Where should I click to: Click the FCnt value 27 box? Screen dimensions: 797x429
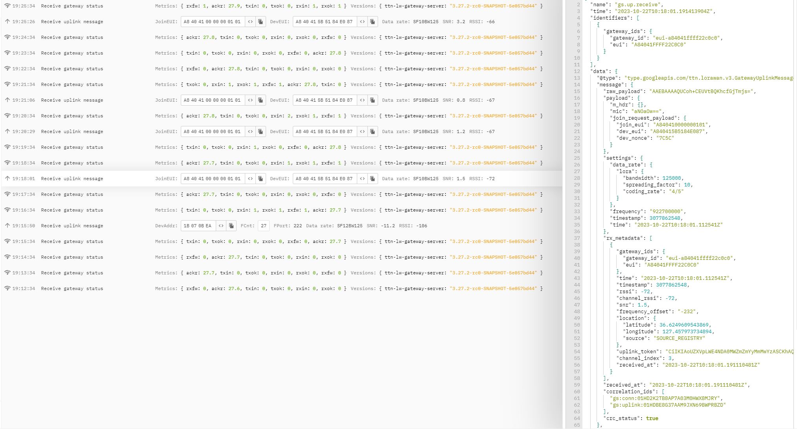(264, 226)
